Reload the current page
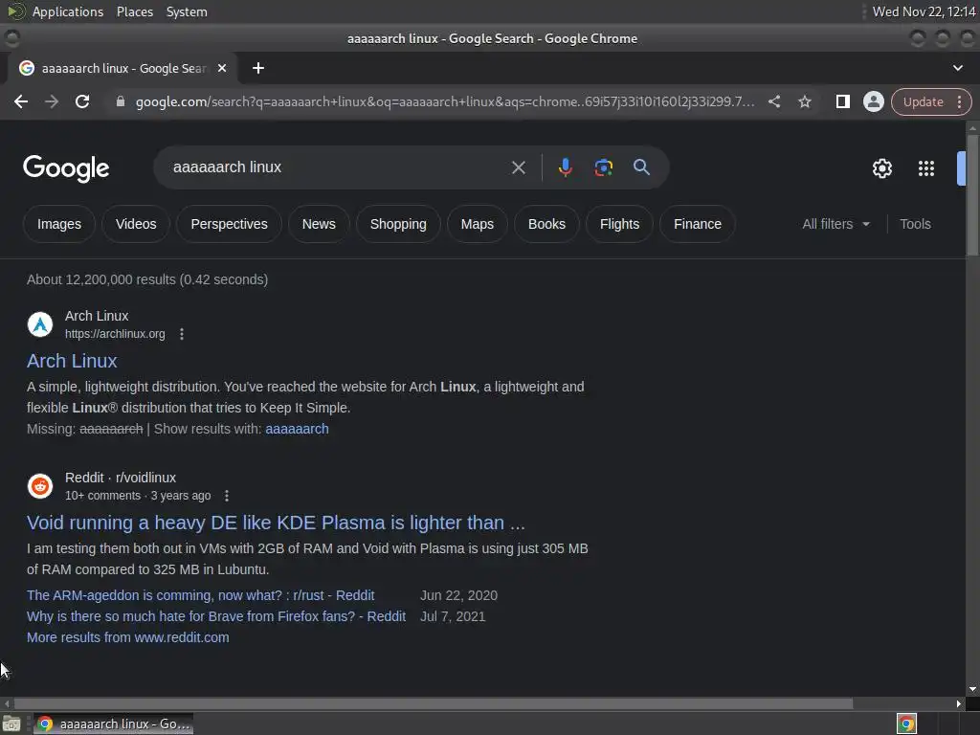 (82, 101)
